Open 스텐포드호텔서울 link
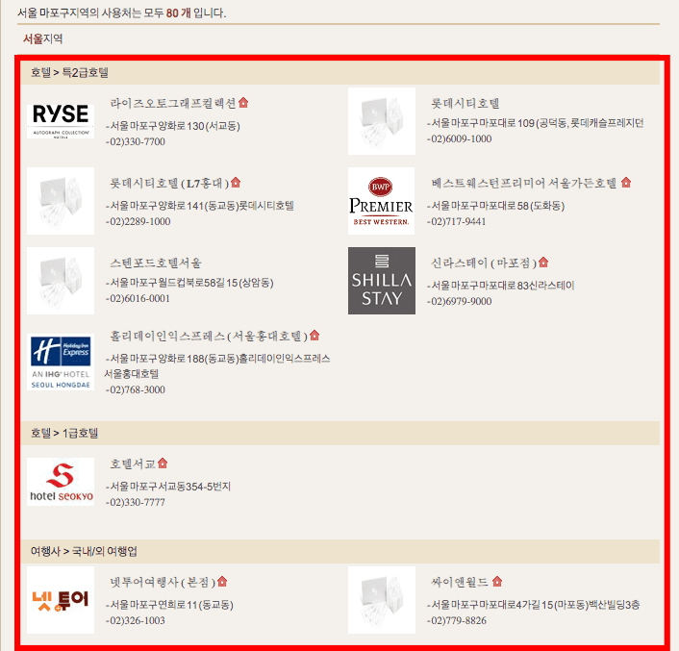The image size is (679, 651). pos(156,263)
